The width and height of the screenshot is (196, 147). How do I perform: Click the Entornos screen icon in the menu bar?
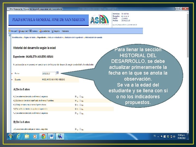pos(30,31)
